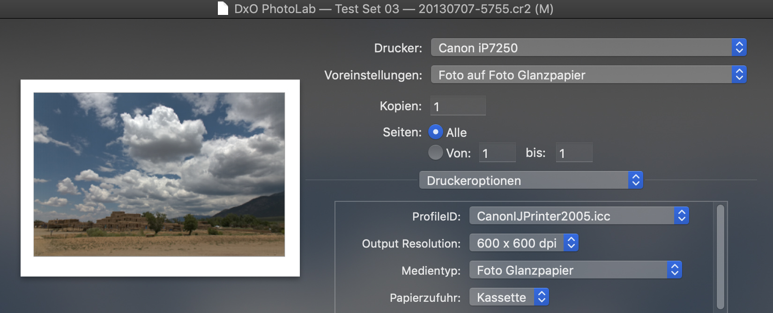Click the Medientyp dropdown arrow icon
Viewport: 773px width, 313px height.
(675, 270)
